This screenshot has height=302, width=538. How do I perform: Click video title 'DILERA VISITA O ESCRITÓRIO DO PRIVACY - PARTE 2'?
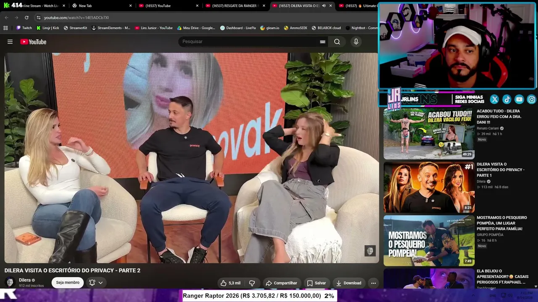click(72, 271)
